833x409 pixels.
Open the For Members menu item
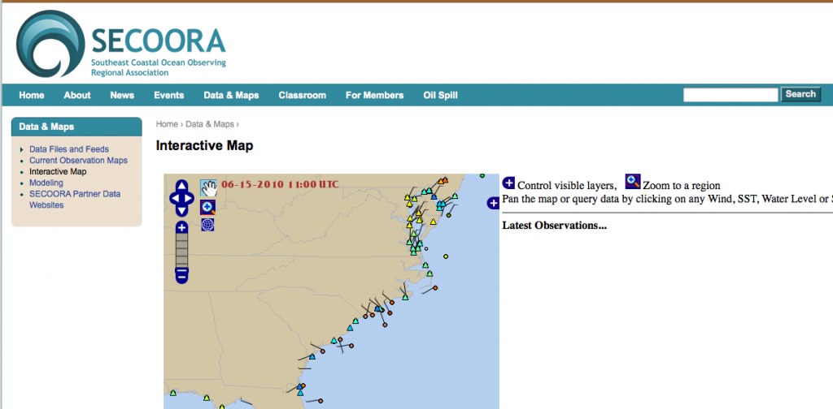pos(374,96)
